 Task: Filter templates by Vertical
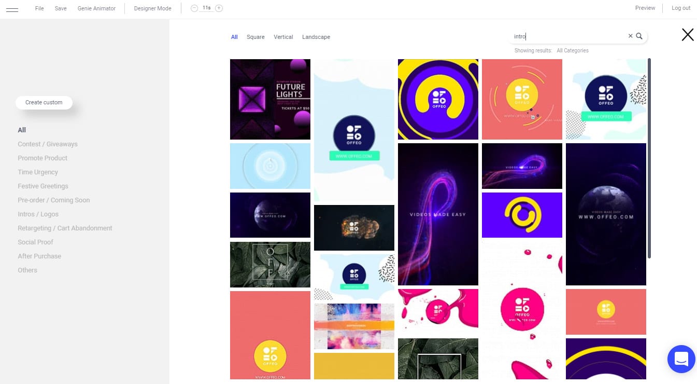coord(283,37)
